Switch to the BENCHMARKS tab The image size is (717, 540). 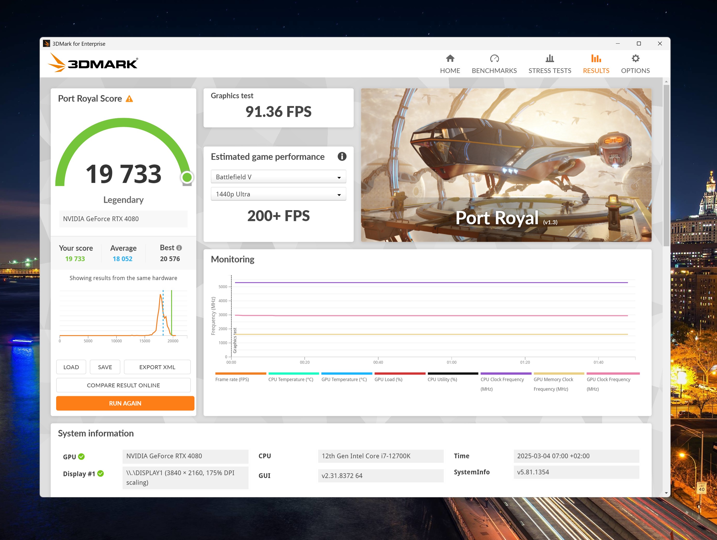tap(494, 71)
